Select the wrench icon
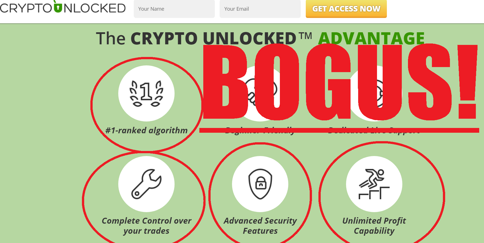 (146, 184)
